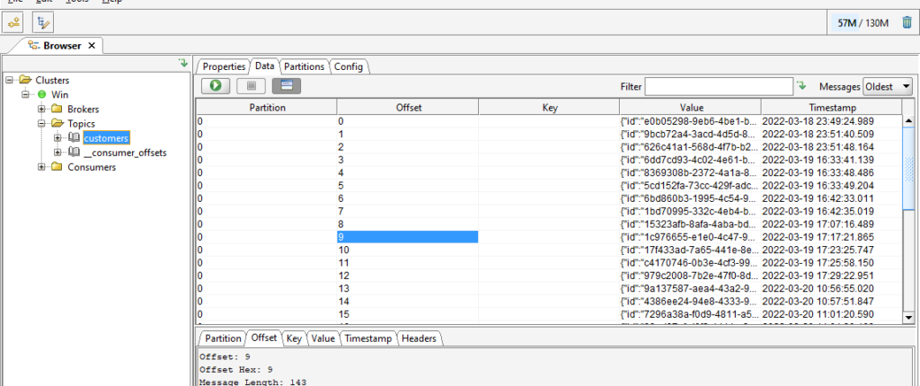Sort by the Partition column header
Screen dimensions: 920x386
point(267,108)
